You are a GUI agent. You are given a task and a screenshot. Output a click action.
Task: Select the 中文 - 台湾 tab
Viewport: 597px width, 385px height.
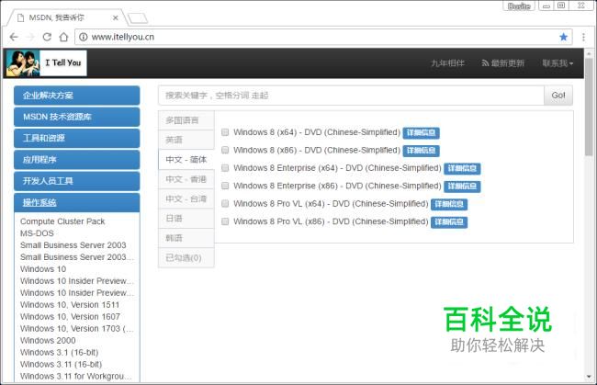[x=186, y=198]
